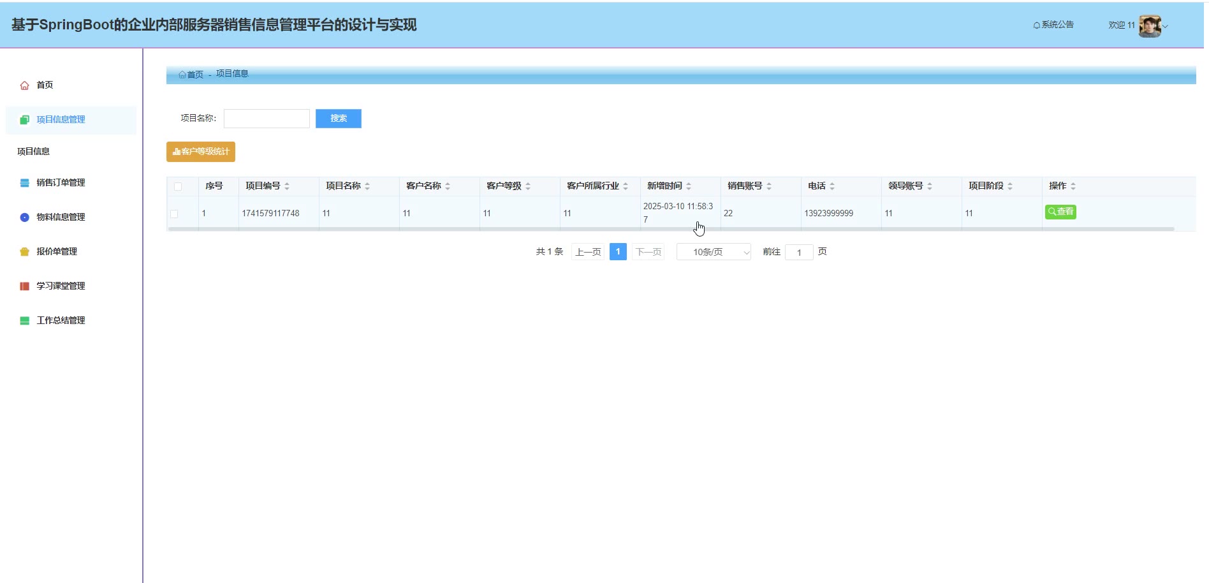Click the red 学习课堂管理 book icon
The width and height of the screenshot is (1209, 583).
click(x=25, y=286)
